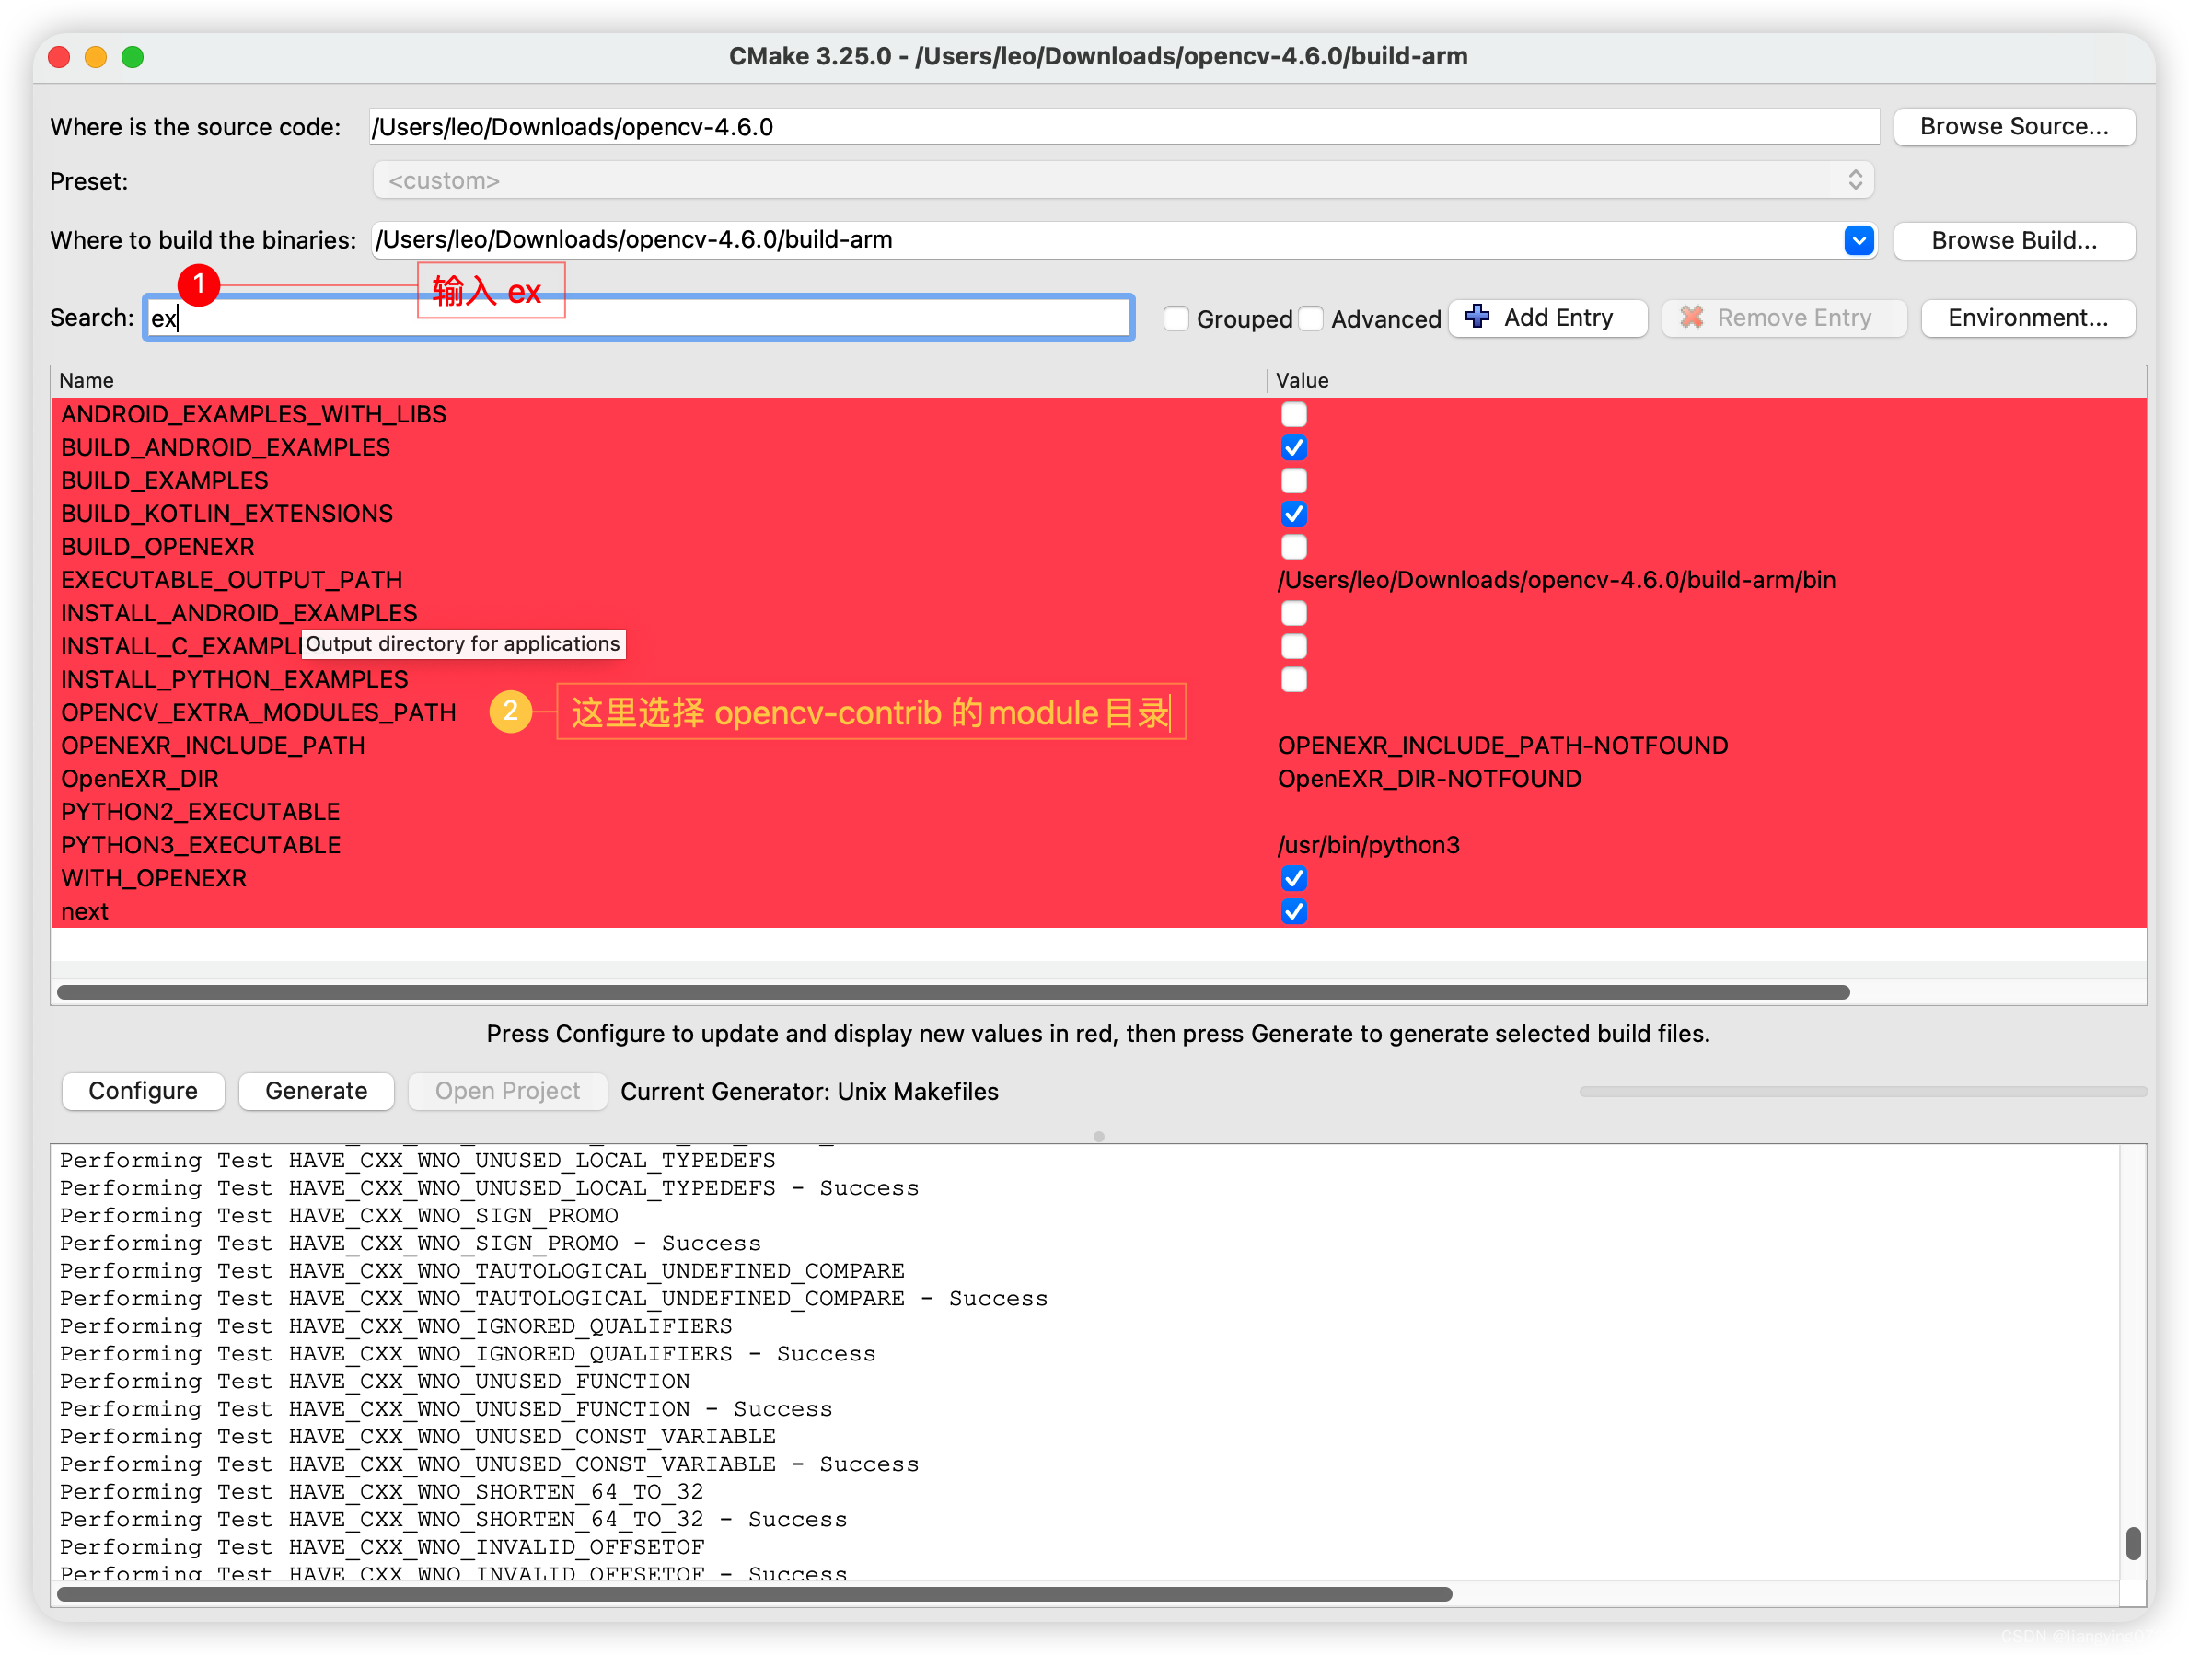This screenshot has width=2189, height=1655.
Task: Click the Remove Entry red X icon
Action: tap(1691, 318)
